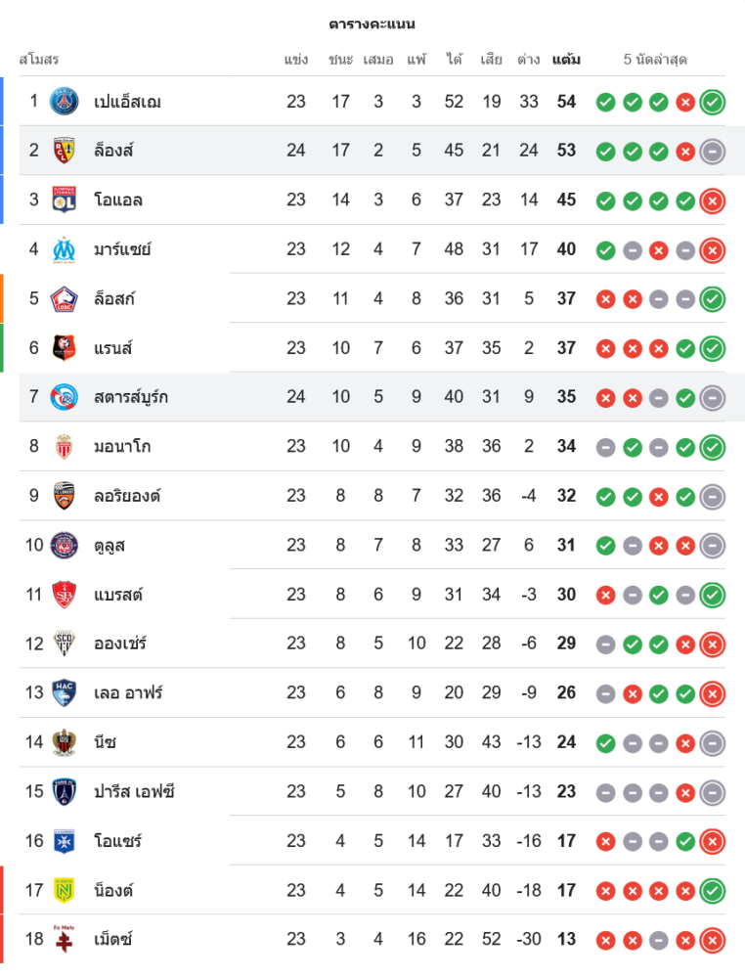745x978 pixels.
Task: Click the ตารางคะแนน table title
Action: coord(372,23)
